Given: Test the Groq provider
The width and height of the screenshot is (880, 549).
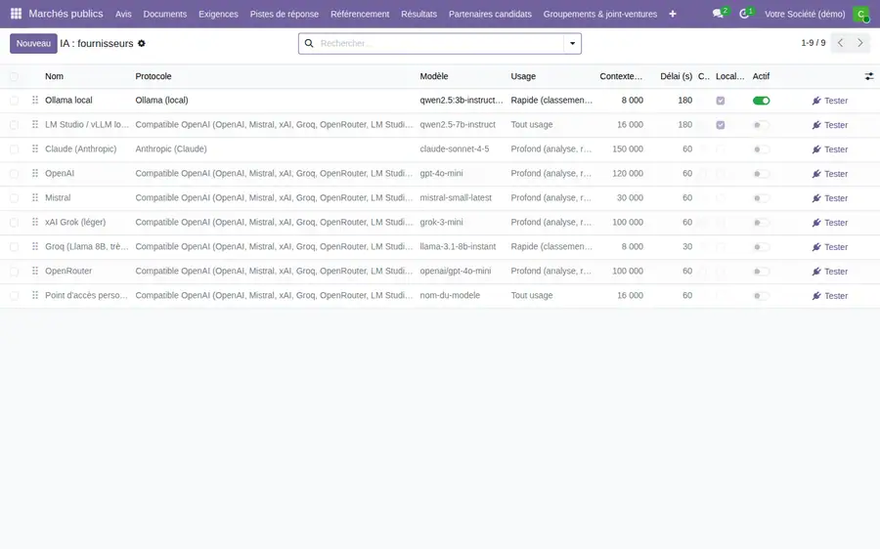Looking at the screenshot, I should point(829,247).
